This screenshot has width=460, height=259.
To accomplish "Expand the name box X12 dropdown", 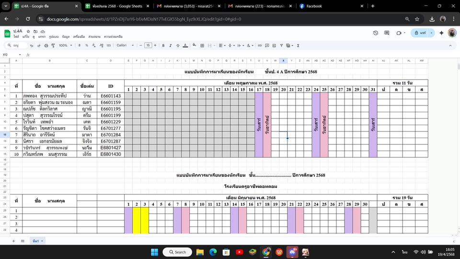I will [20, 55].
